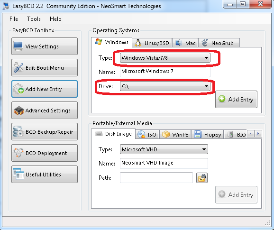Open the WinPE media tab
This screenshot has height=230, width=274.
(x=175, y=134)
